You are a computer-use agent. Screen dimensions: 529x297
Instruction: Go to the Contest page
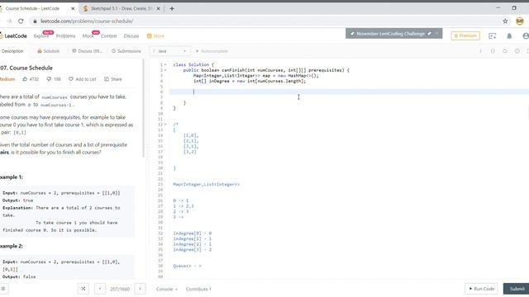click(108, 36)
